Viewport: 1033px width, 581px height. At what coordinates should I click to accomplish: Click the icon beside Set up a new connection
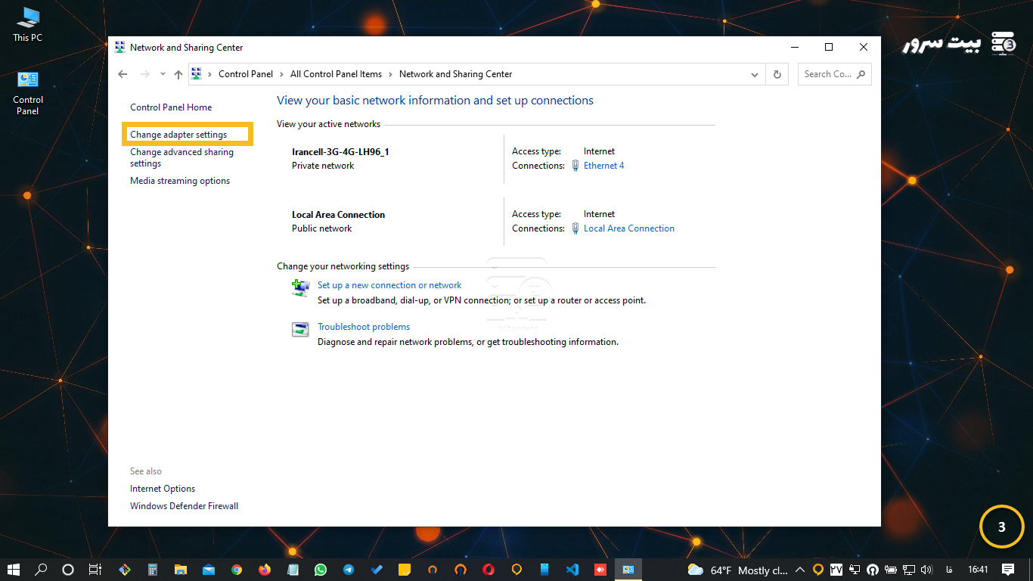point(300,287)
